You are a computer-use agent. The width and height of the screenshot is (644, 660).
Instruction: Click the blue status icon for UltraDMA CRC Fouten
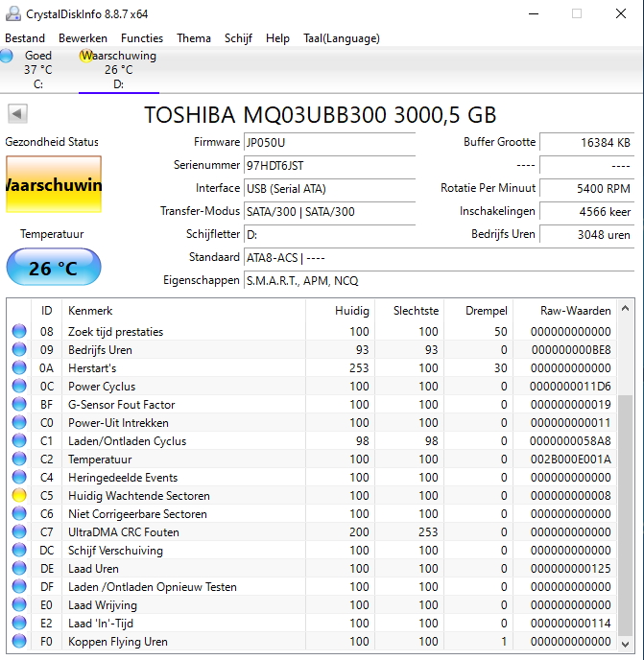[19, 532]
